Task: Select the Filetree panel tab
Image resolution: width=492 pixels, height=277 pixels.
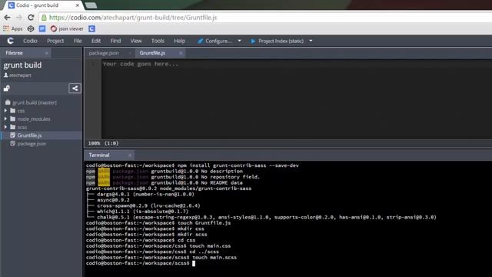Action: (14, 53)
